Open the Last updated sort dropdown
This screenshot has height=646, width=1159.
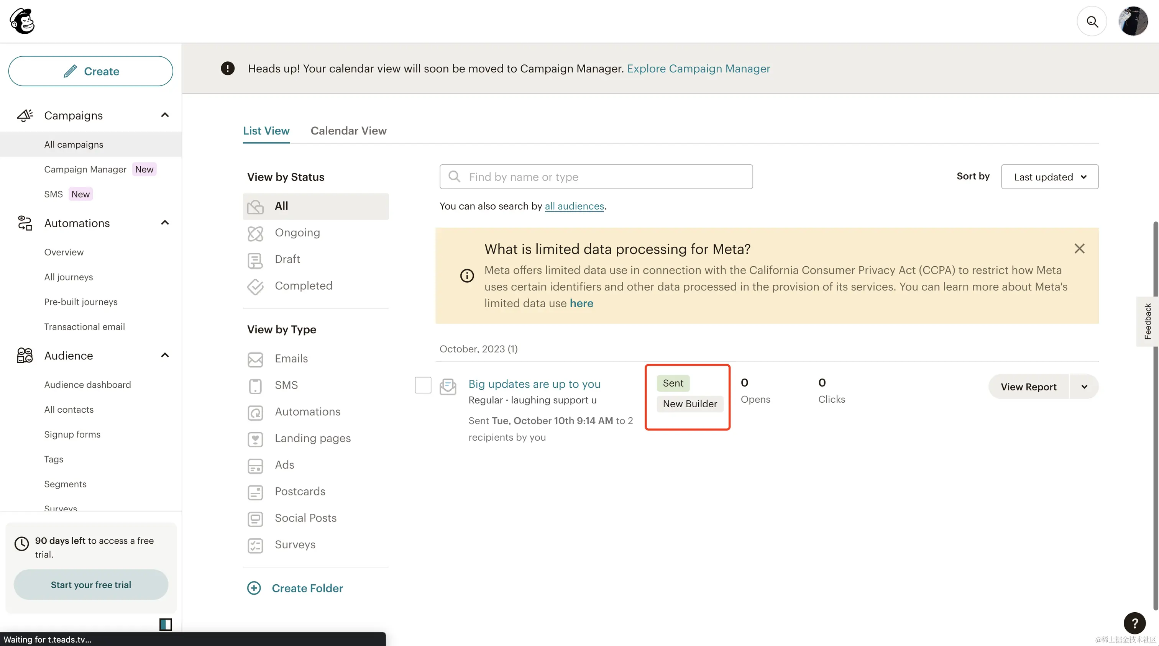pos(1050,177)
